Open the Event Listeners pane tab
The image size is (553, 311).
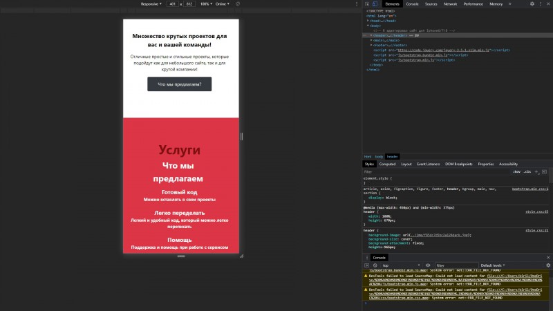coord(428,164)
